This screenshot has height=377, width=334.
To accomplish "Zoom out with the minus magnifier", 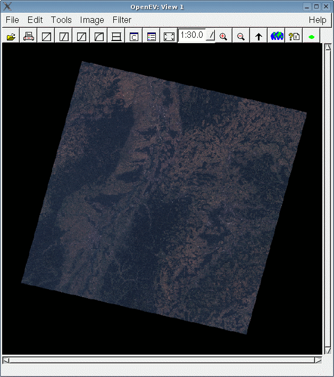I will click(x=241, y=37).
